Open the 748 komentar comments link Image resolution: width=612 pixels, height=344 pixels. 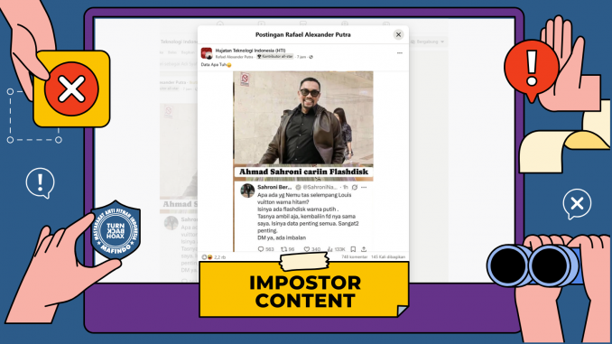coord(355,257)
